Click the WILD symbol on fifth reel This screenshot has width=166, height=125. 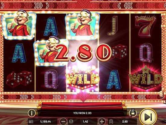point(146,78)
